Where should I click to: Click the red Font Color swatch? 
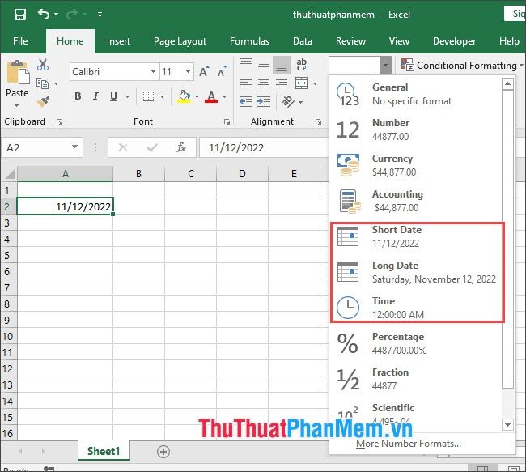[x=211, y=96]
